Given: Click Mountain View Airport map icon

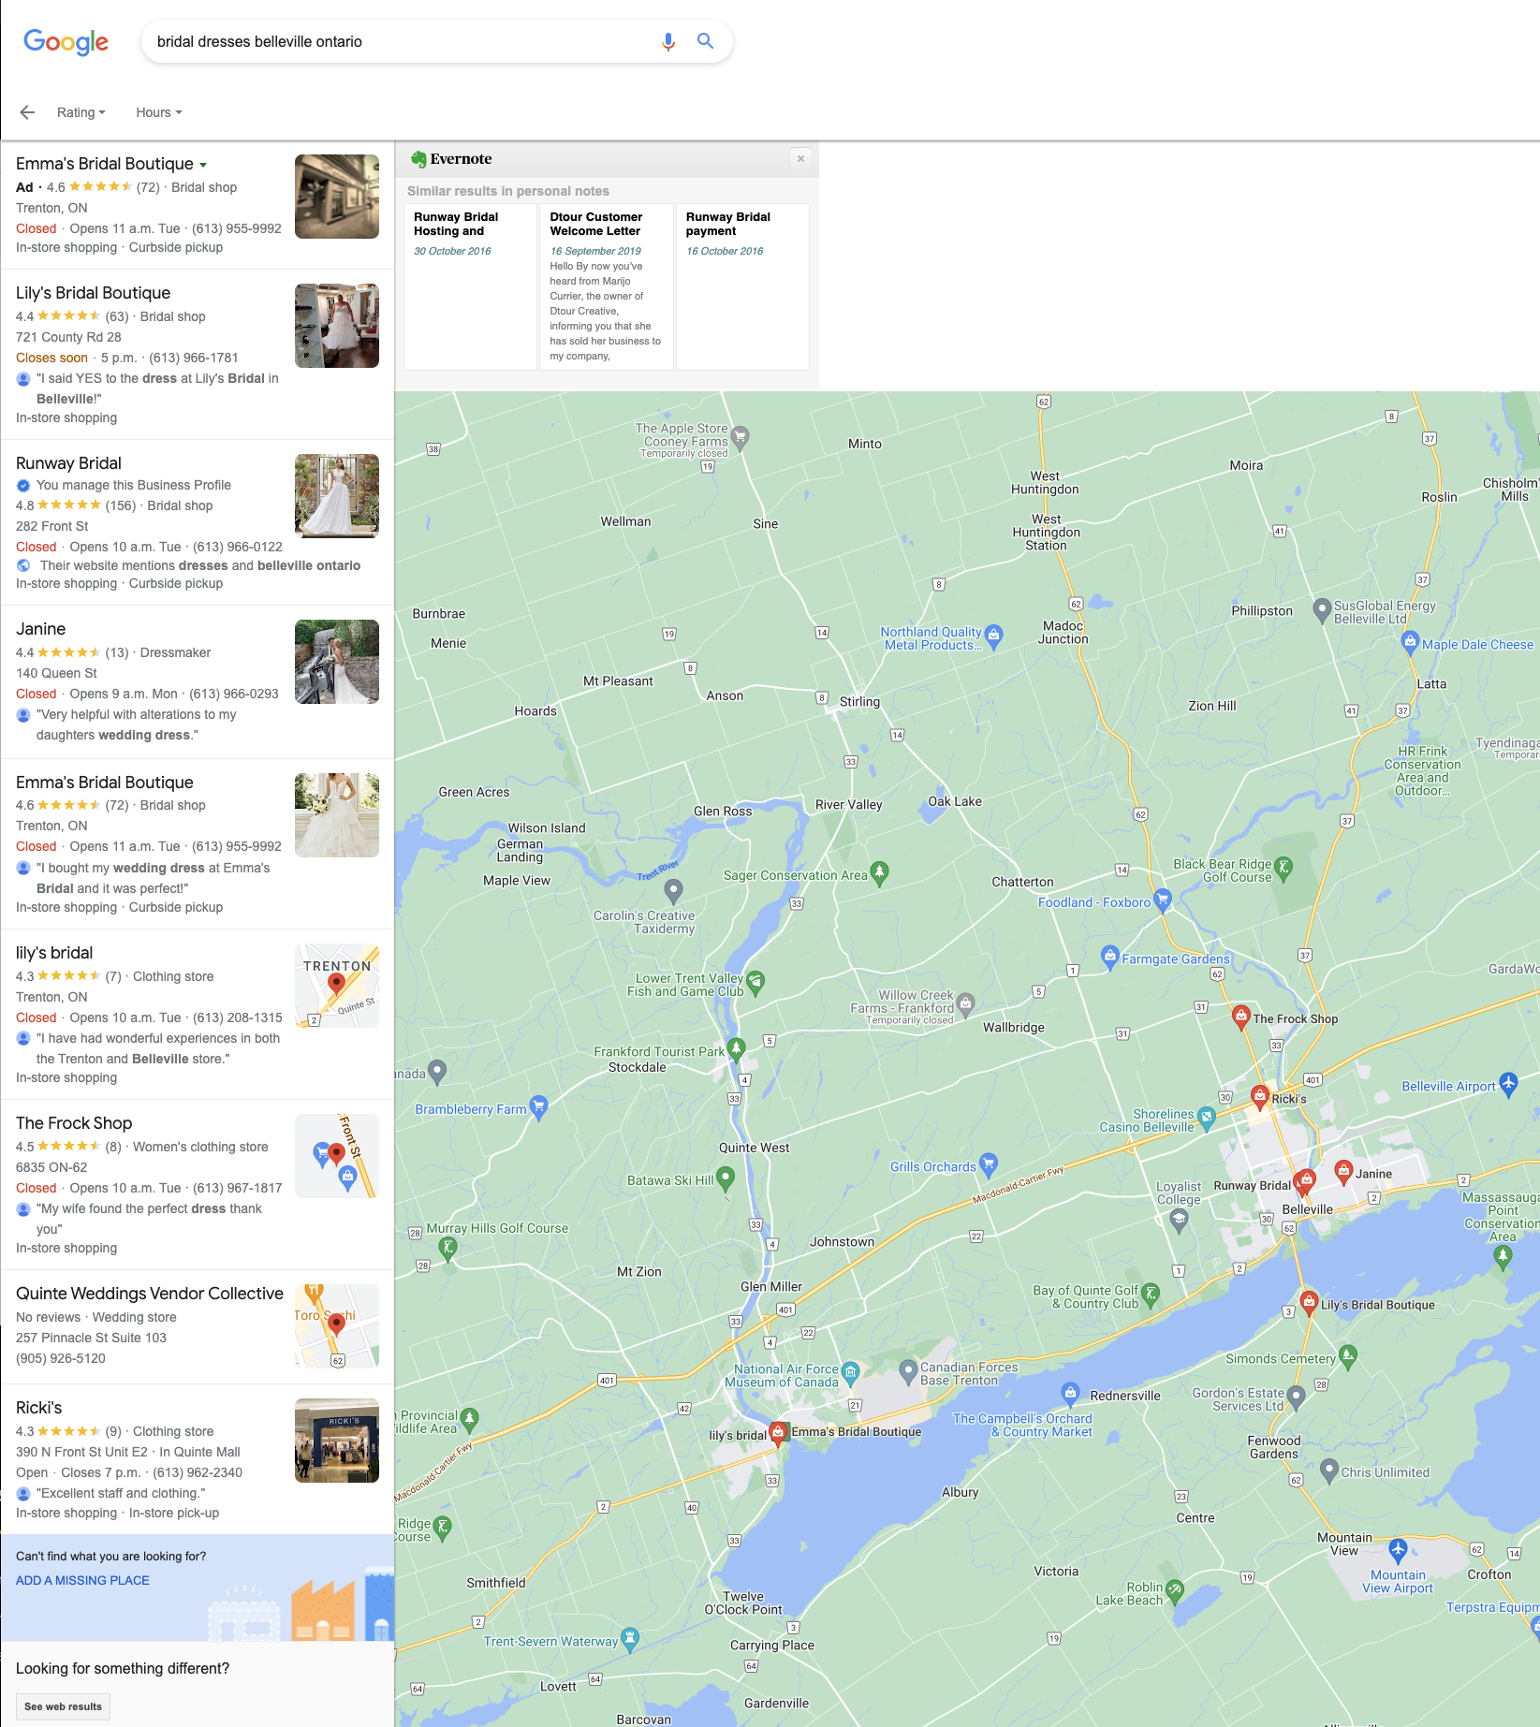Looking at the screenshot, I should 1398,1550.
